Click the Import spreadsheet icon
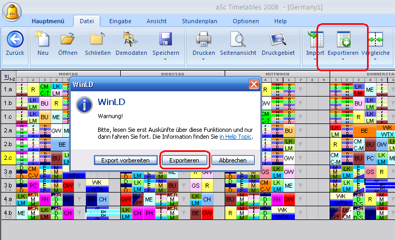 point(315,39)
